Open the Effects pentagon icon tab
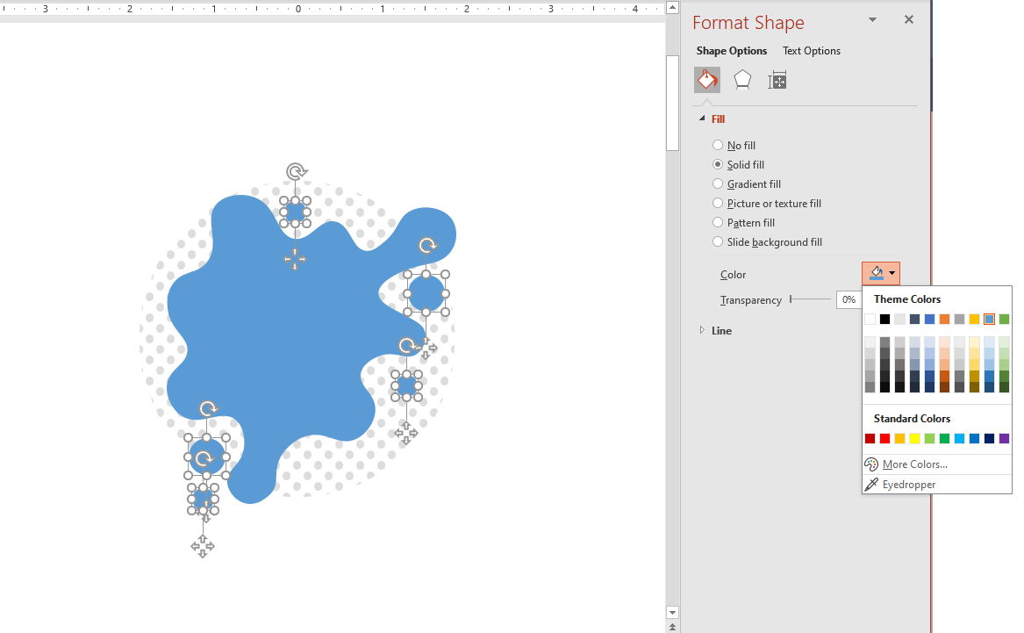The height and width of the screenshot is (633, 1024). 742,80
